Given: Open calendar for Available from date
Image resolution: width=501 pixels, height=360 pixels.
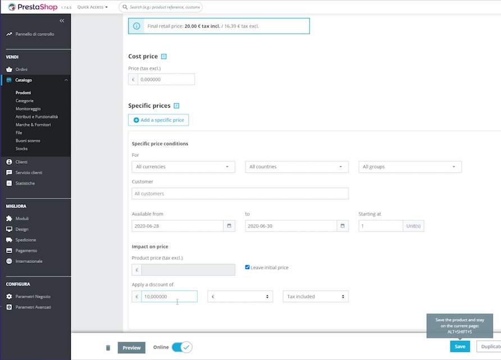Looking at the screenshot, I should [x=229, y=226].
